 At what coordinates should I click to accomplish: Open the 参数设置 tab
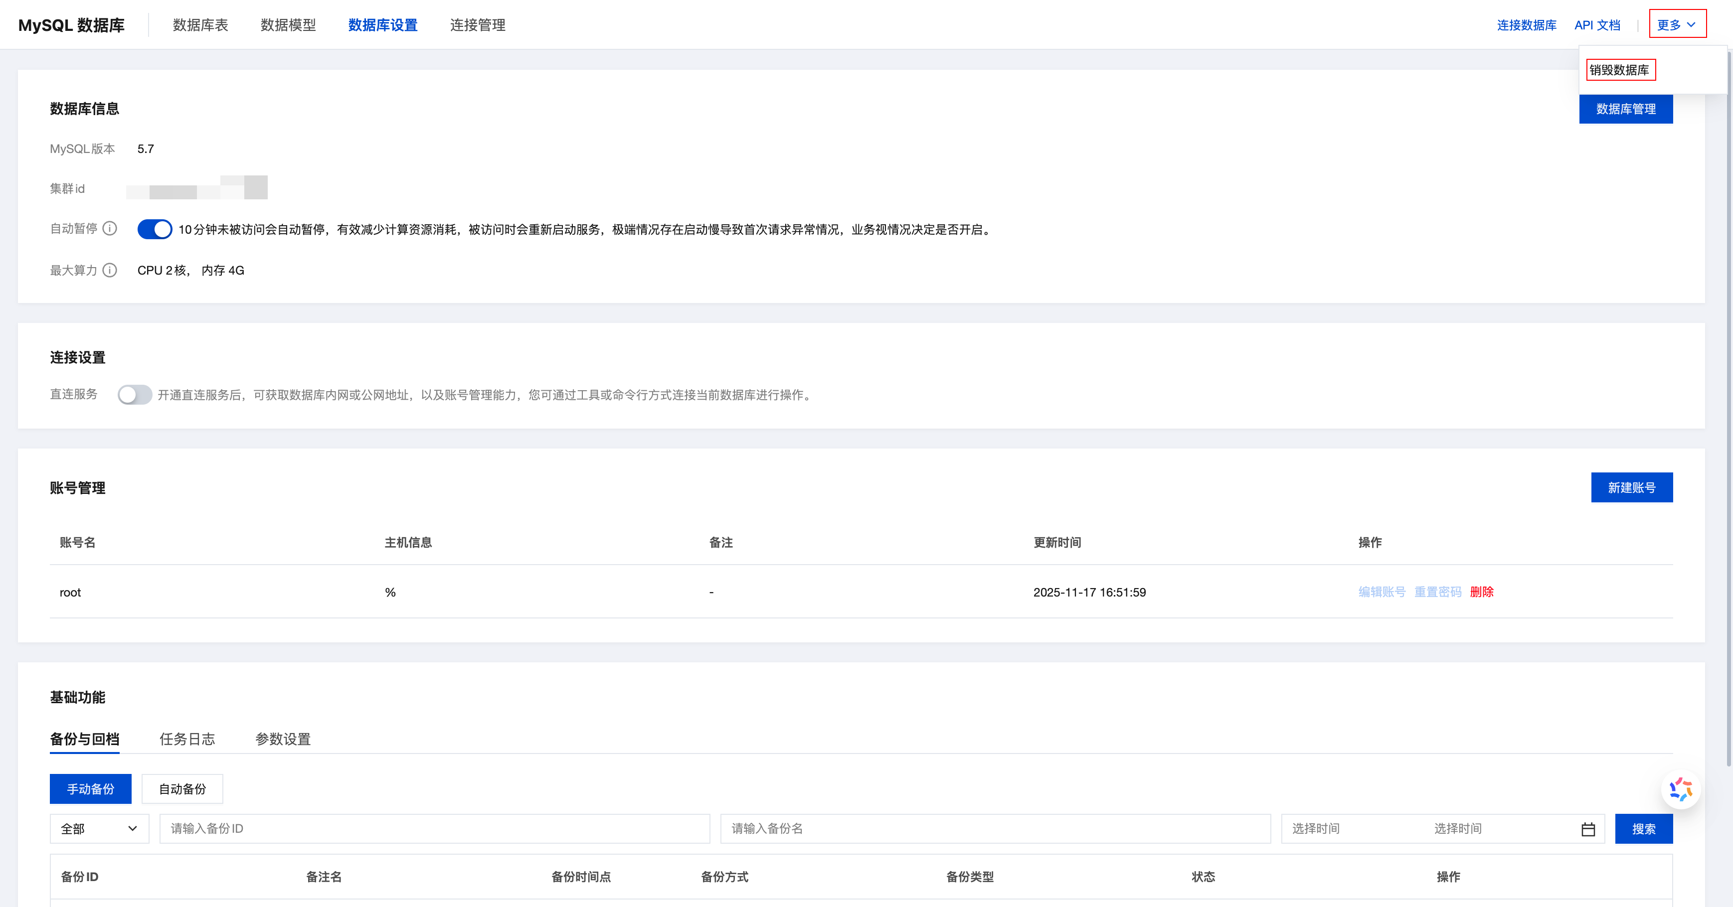(x=283, y=739)
